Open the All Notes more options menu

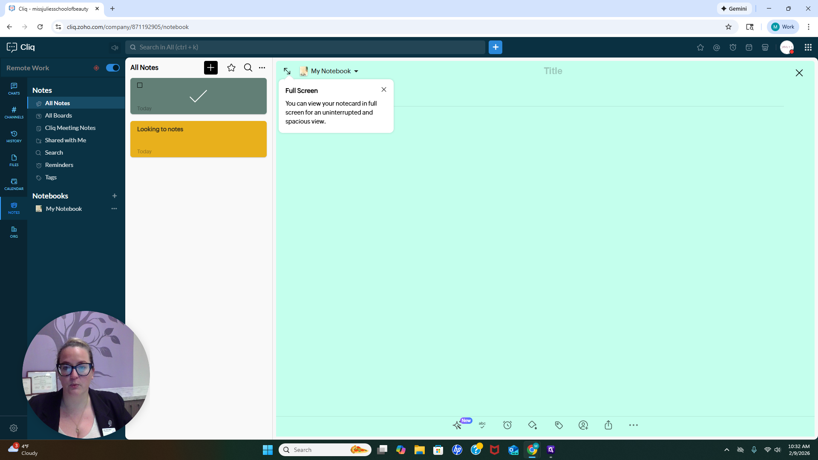262,68
